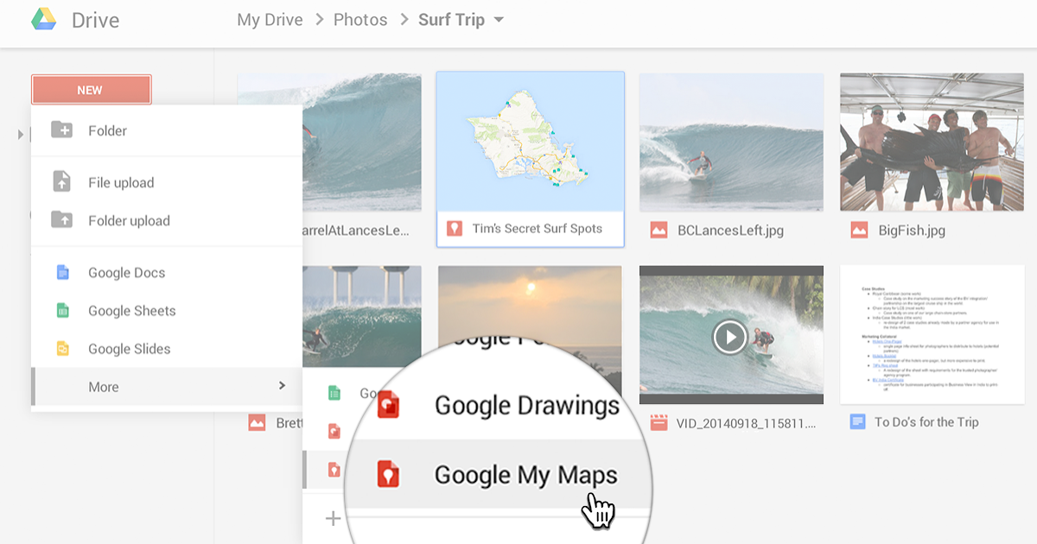Open the barrel wave photo thumbnail
Image resolution: width=1037 pixels, height=544 pixels.
(x=362, y=142)
